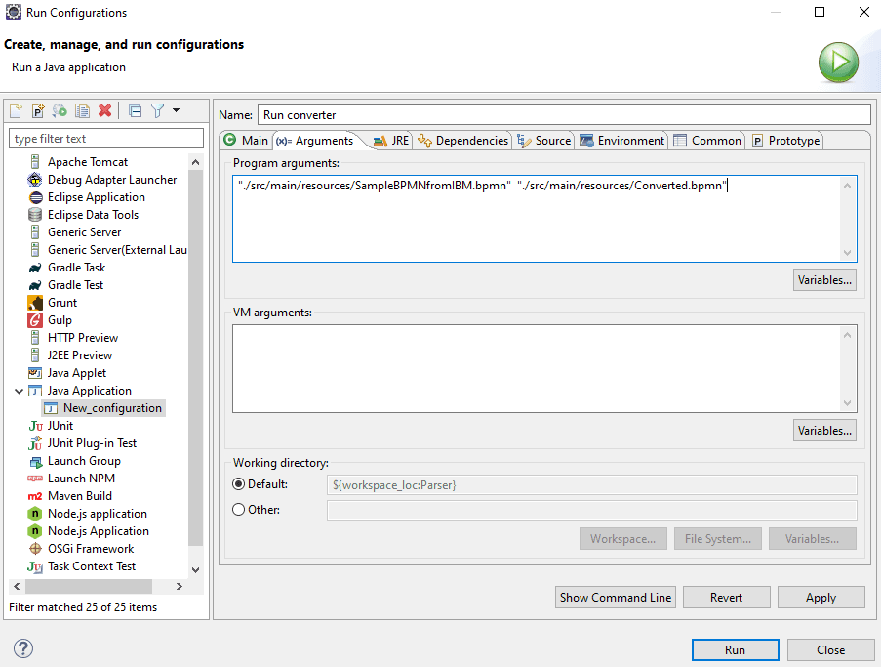Maximize the Run Configurations window
This screenshot has width=881, height=667.
tap(820, 12)
